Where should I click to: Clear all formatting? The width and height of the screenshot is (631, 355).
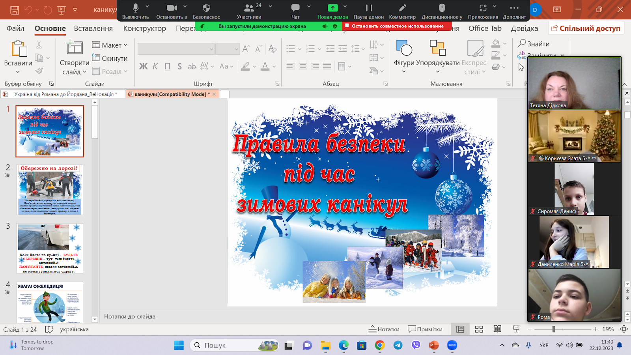point(272,49)
